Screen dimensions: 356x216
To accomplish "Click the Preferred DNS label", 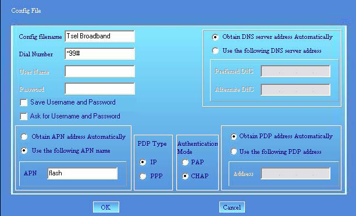I will [x=234, y=71].
